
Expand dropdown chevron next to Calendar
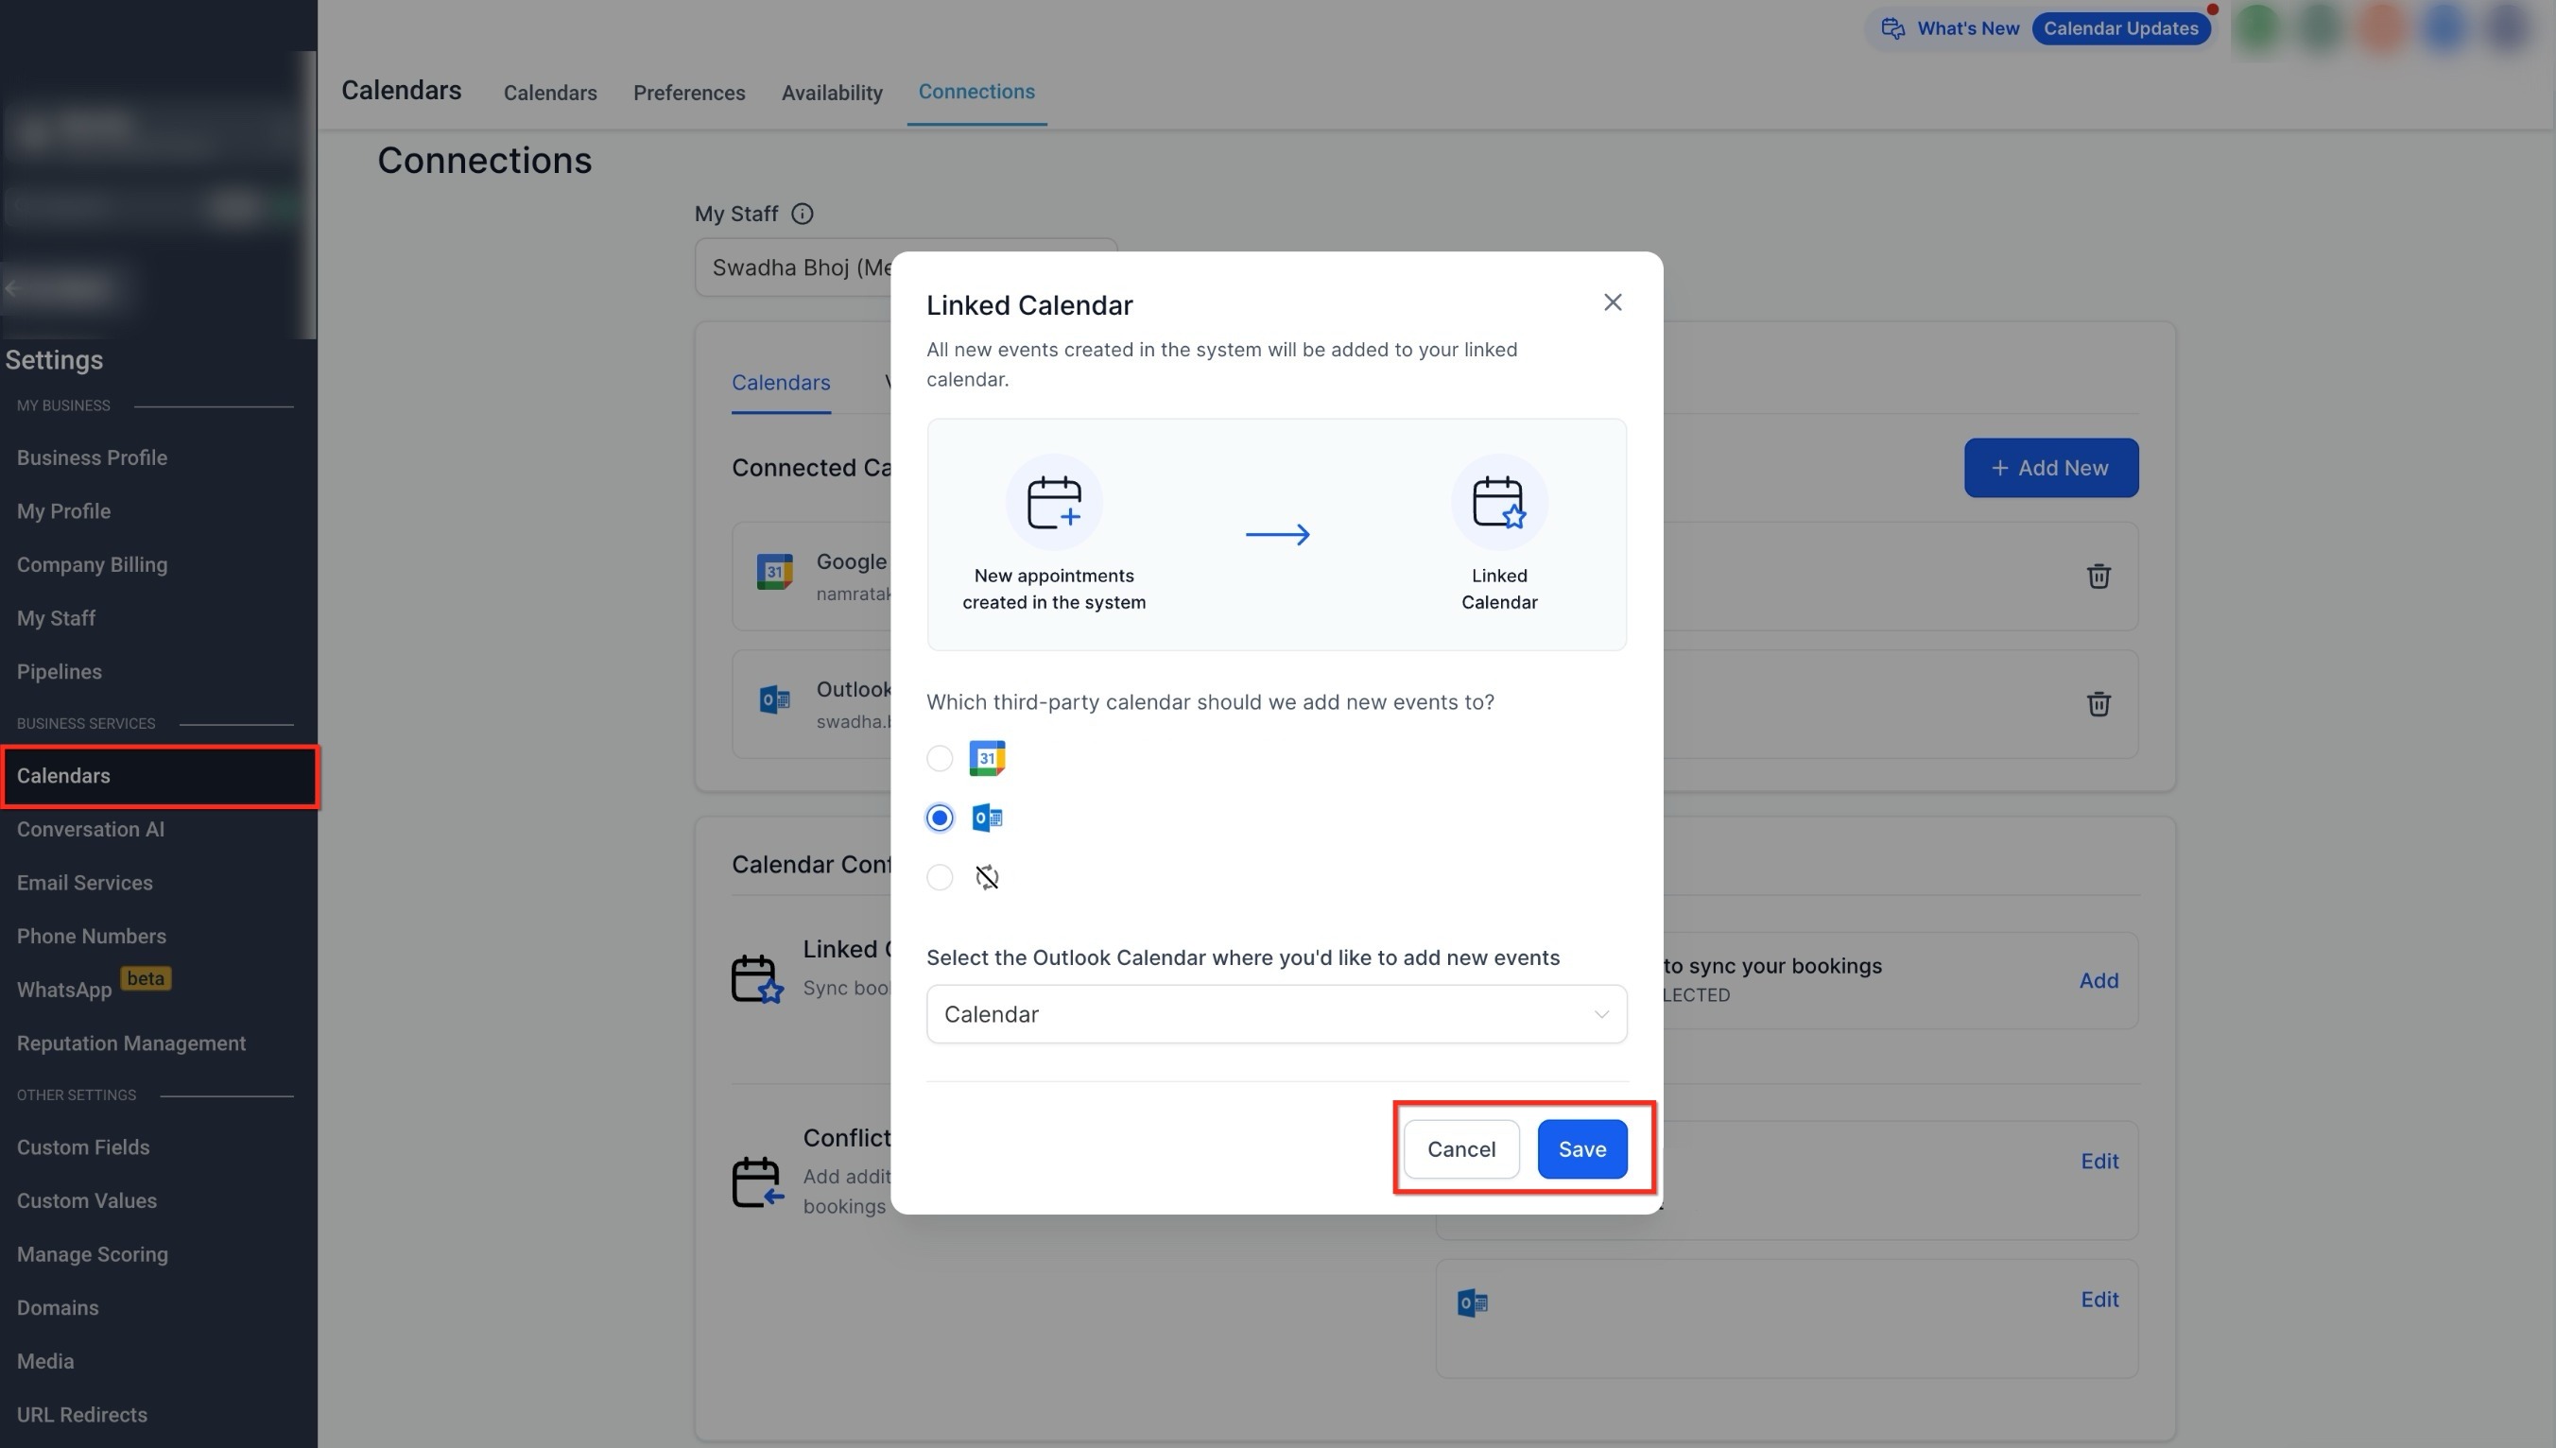pos(1600,1014)
